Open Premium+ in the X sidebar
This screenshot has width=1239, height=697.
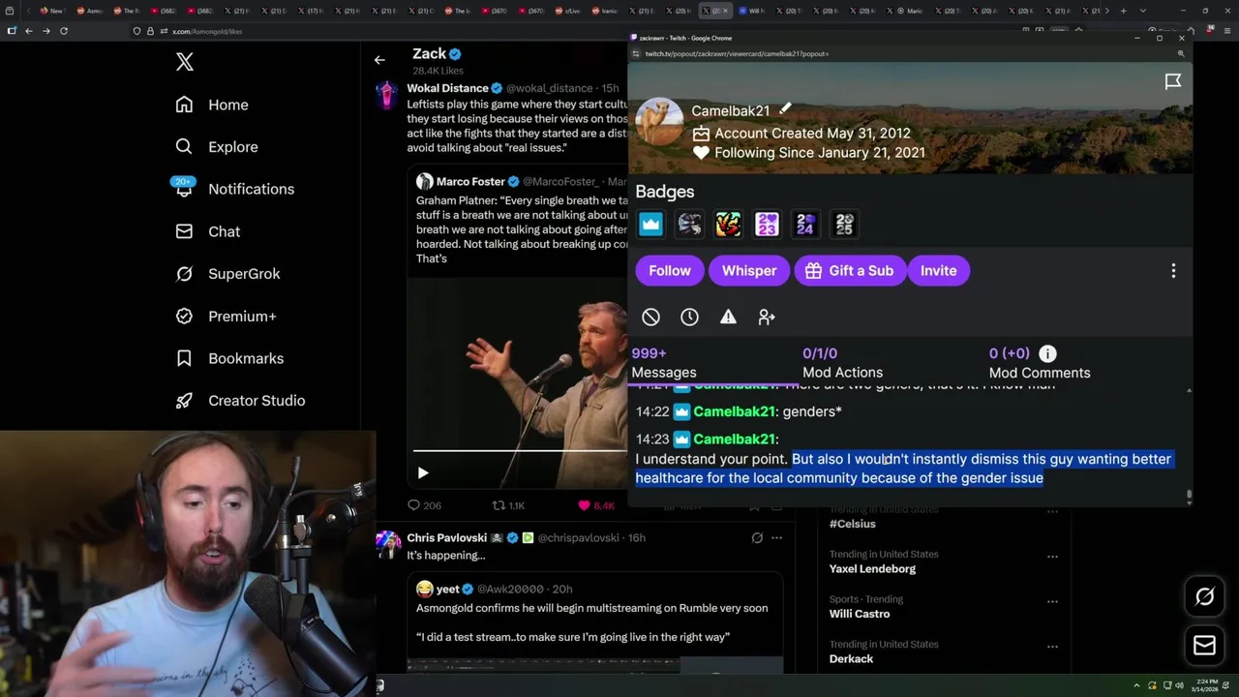coord(226,316)
